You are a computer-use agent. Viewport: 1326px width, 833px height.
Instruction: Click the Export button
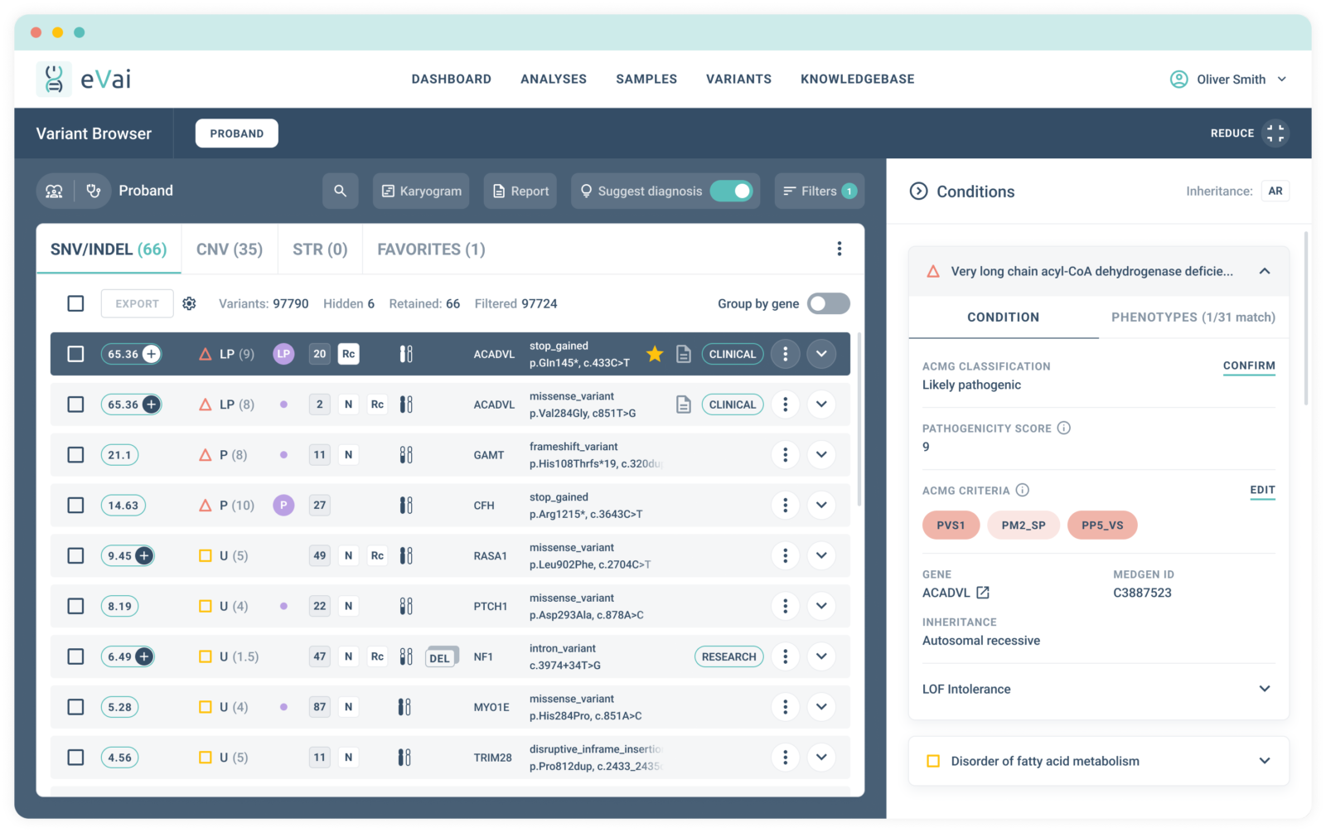pyautogui.click(x=138, y=303)
